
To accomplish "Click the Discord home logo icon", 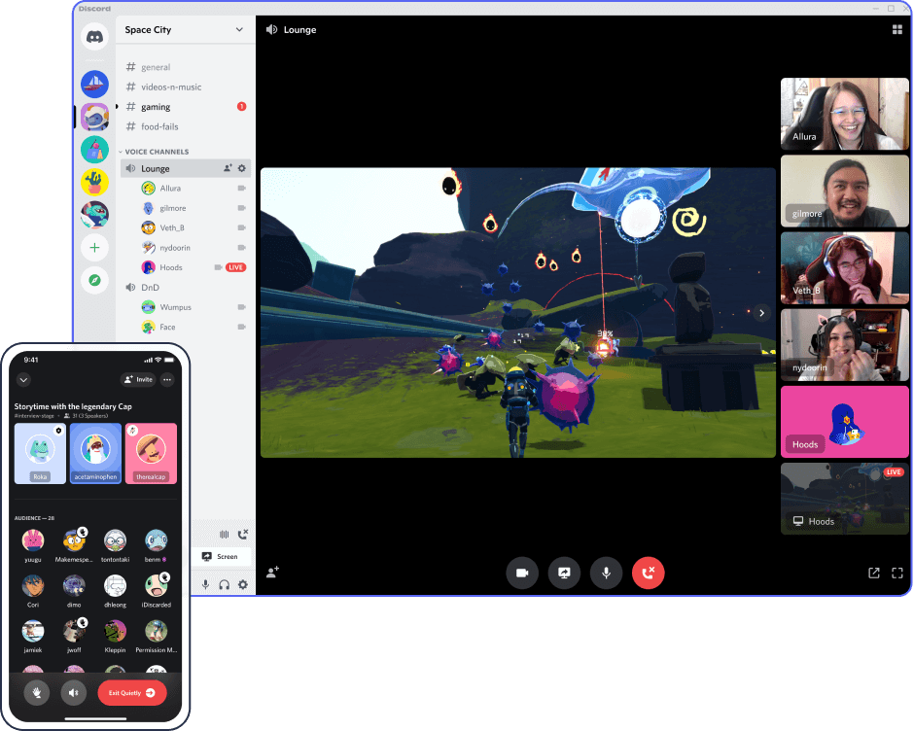I will pos(94,38).
